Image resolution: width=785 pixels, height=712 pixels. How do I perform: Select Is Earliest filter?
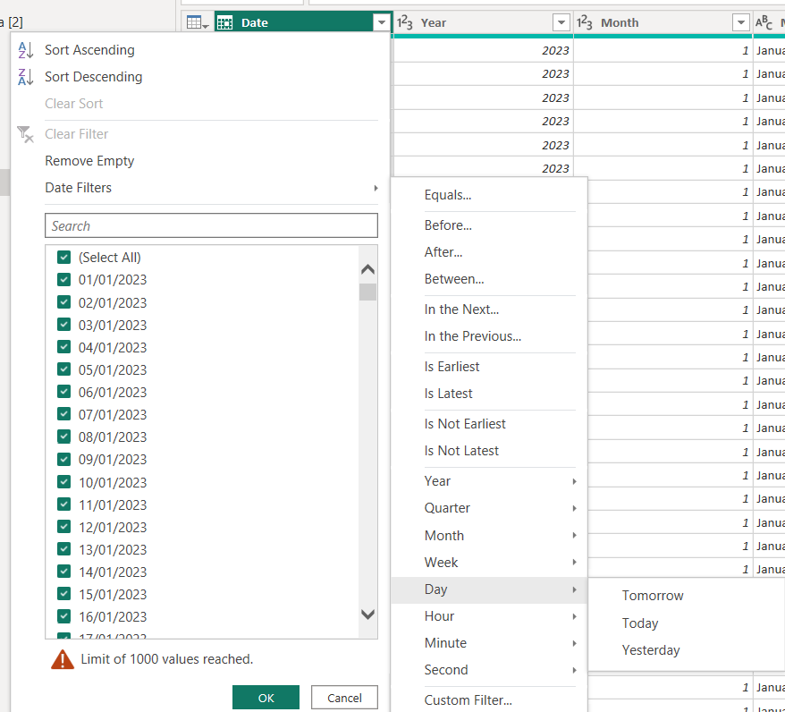click(452, 367)
